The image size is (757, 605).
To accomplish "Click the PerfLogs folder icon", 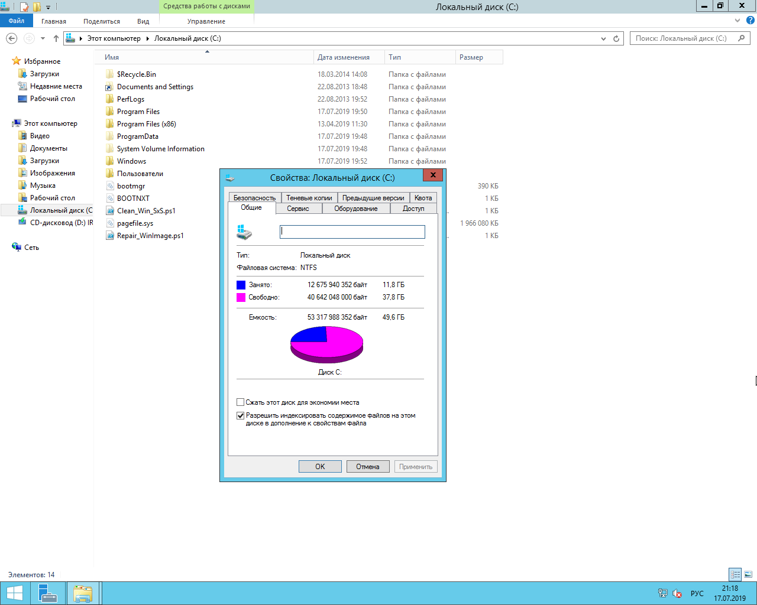I will pyautogui.click(x=109, y=99).
